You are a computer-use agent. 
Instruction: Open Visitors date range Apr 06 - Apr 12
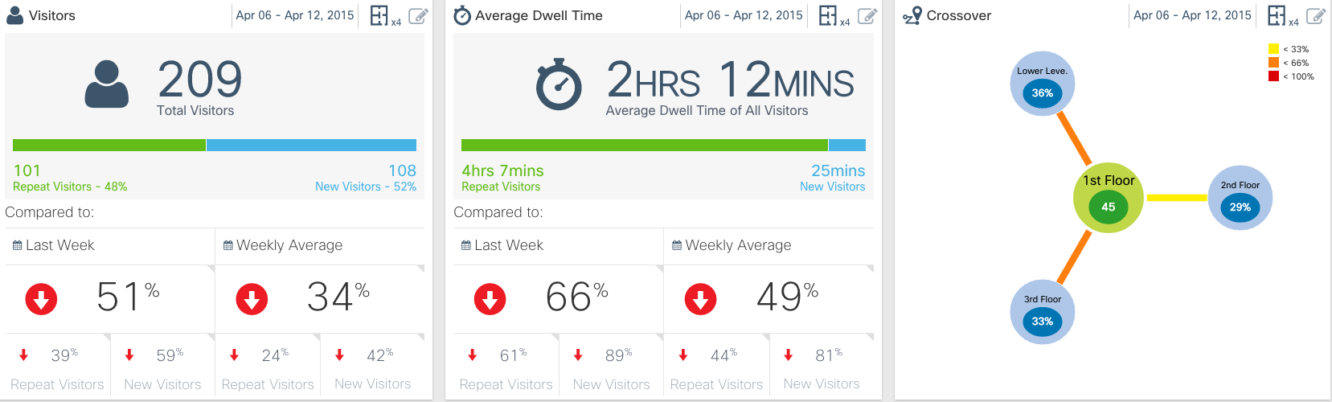click(x=295, y=15)
